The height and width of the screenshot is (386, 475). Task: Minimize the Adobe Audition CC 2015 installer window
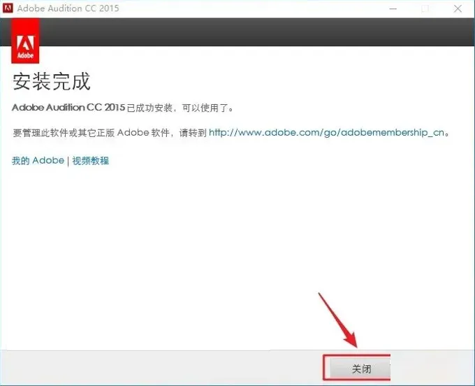(393, 8)
